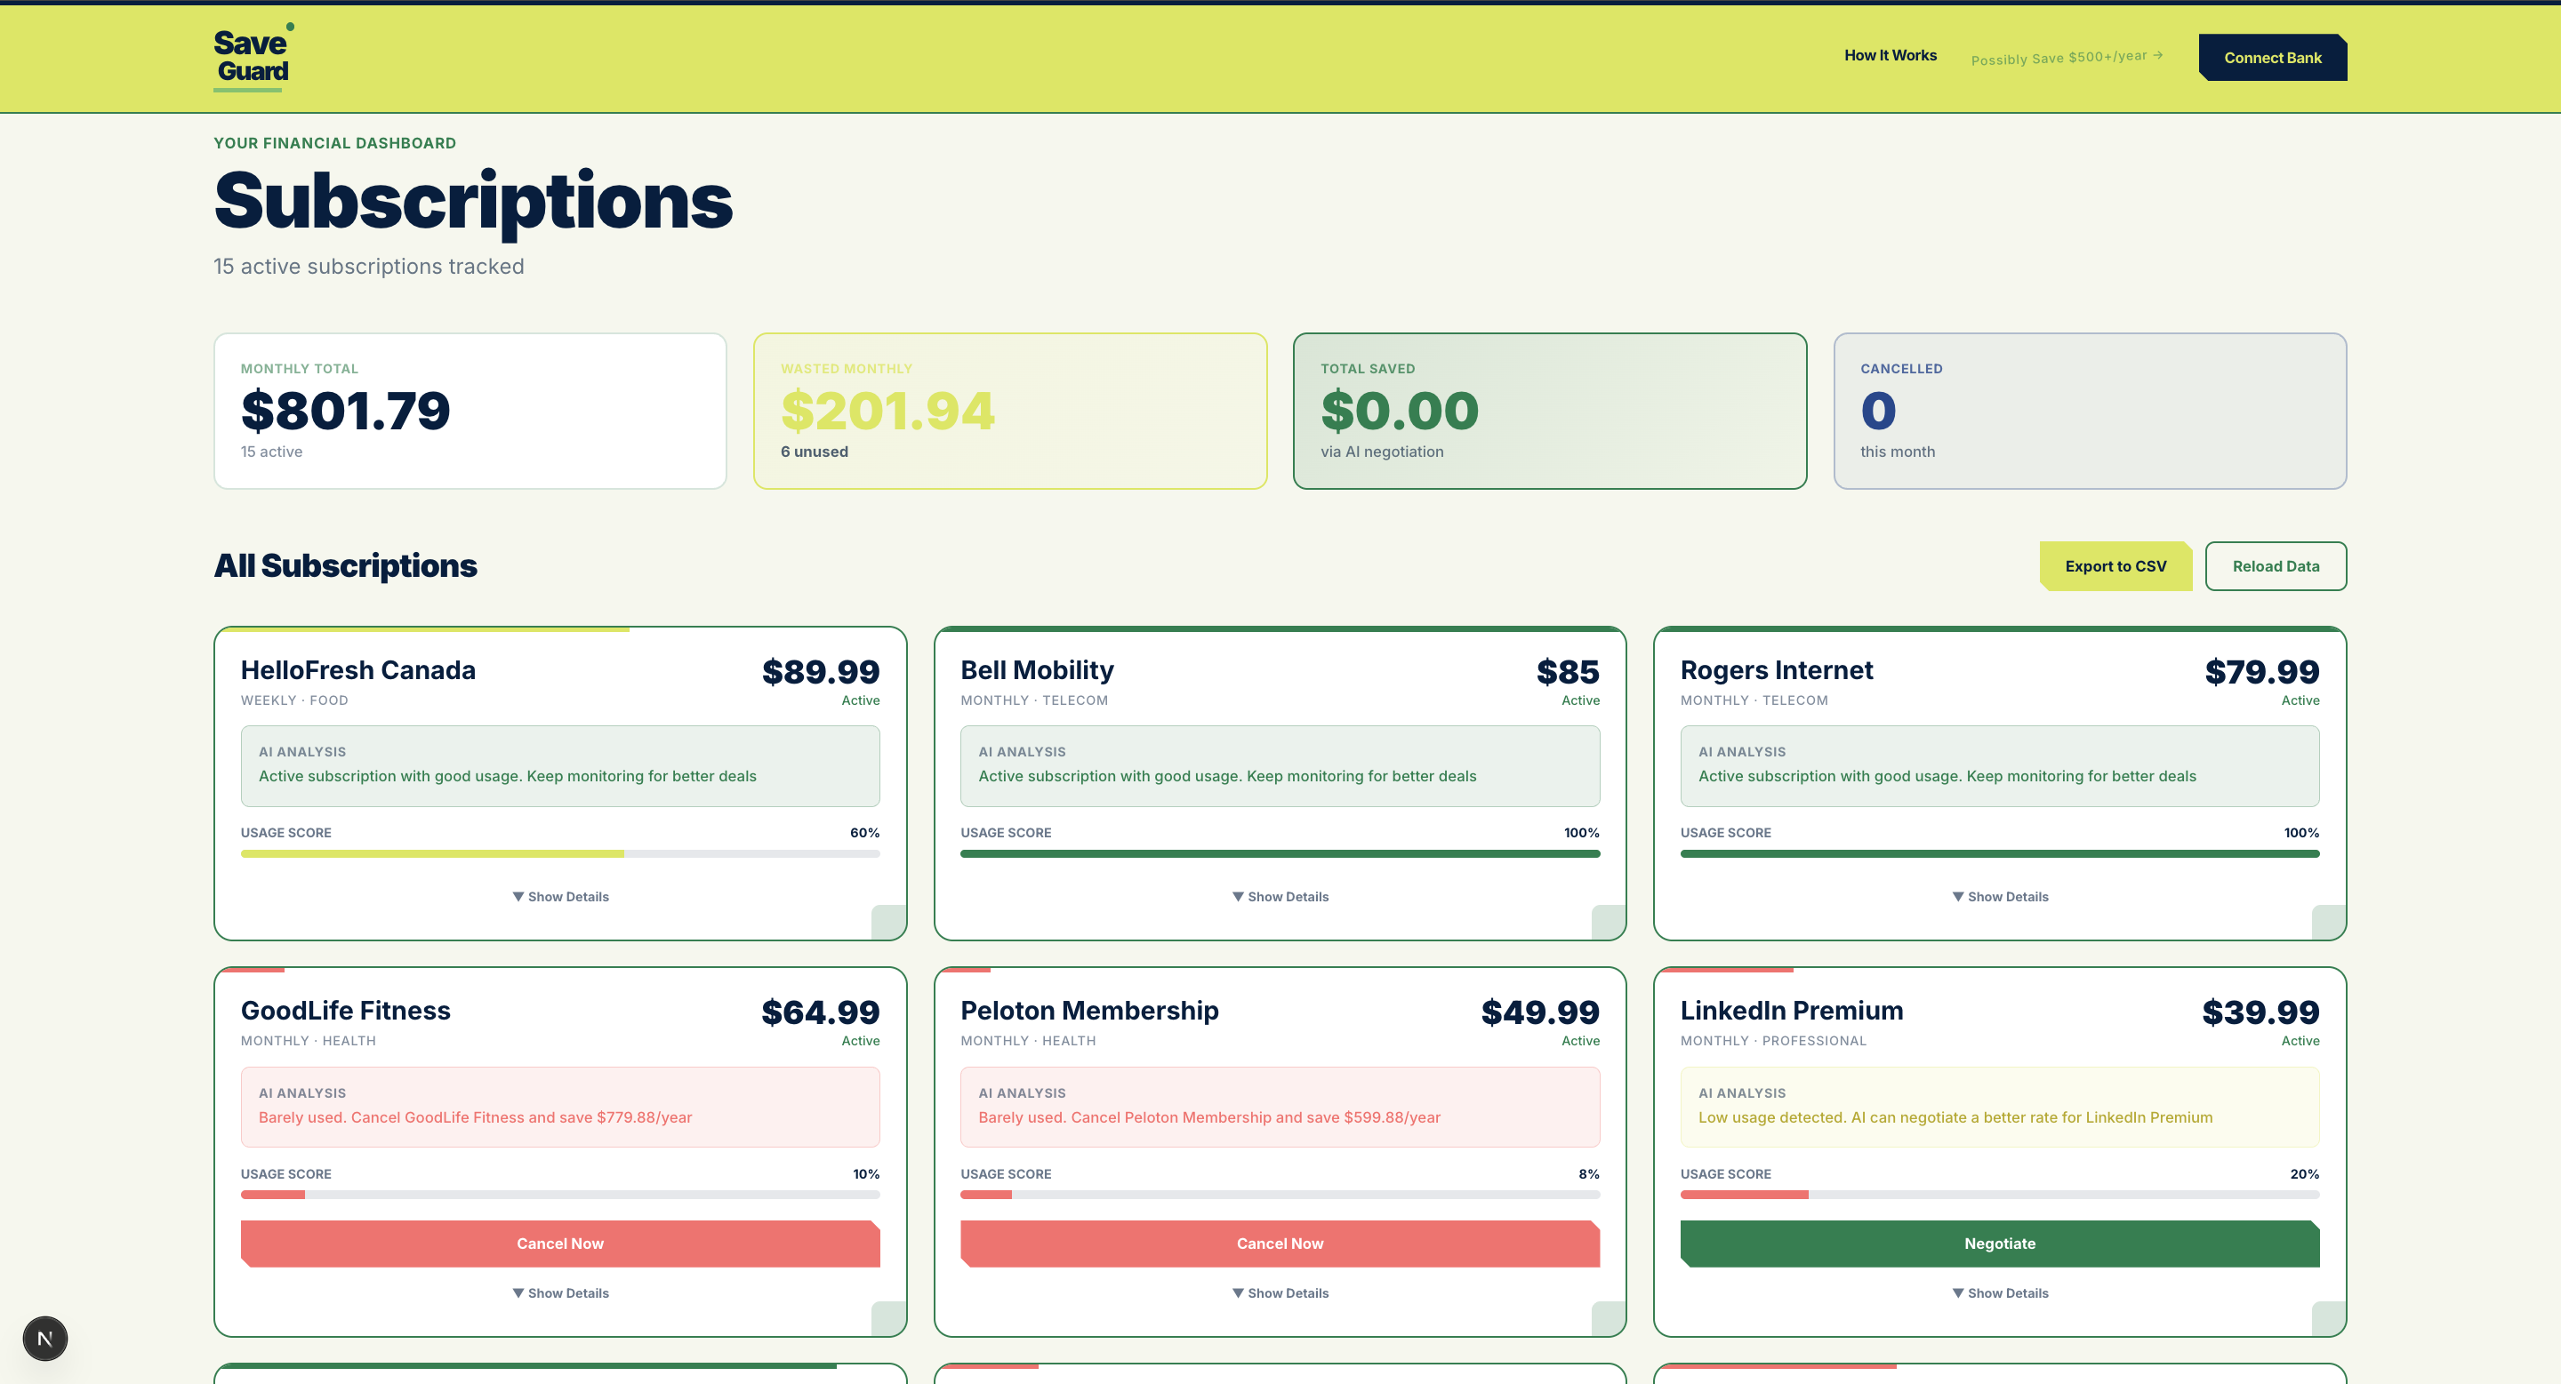Cancel the Peloton Membership subscription

pos(1280,1243)
